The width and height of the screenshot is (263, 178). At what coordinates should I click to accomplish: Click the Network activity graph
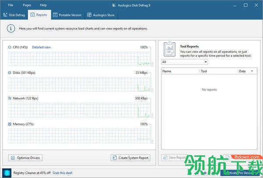79,110
